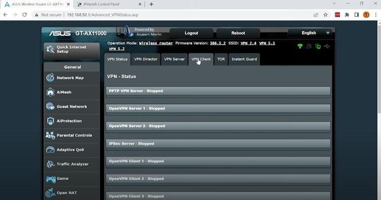The width and height of the screenshot is (381, 200).
Task: Click the connected clients status icon
Action: click(309, 46)
